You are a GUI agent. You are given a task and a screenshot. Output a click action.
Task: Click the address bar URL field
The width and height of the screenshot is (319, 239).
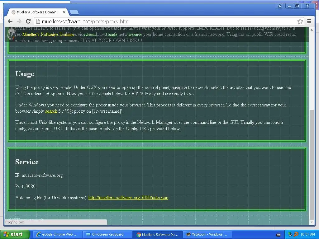(169, 21)
